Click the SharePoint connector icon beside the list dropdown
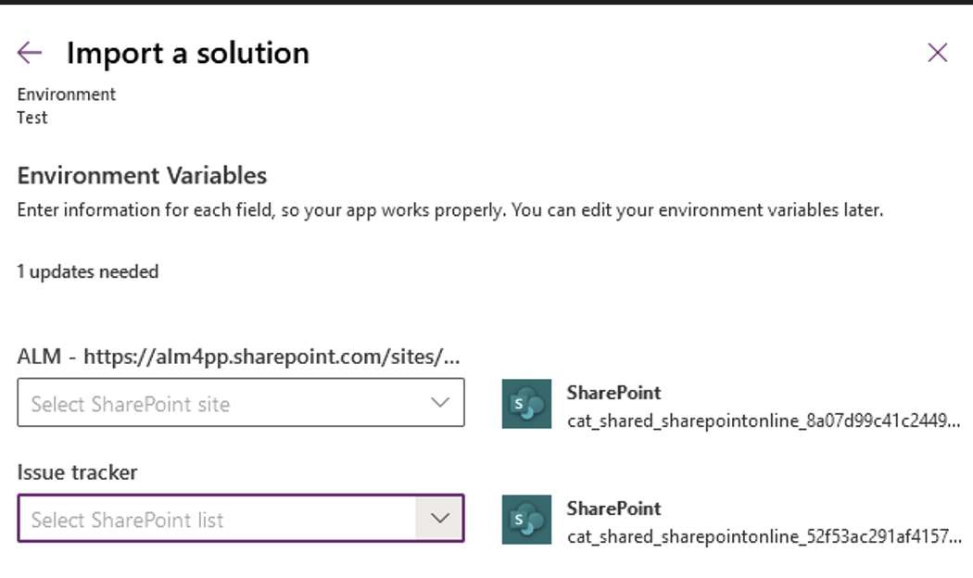Screen dimensions: 973x578 [524, 520]
